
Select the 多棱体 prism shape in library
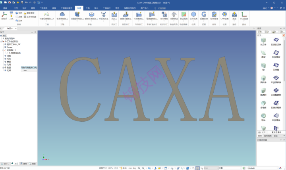[263, 105]
